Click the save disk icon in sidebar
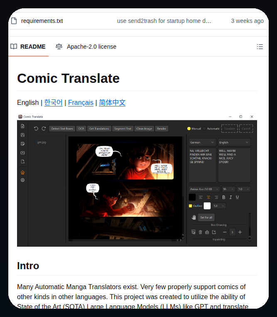This screenshot has height=317, width=277. (22, 135)
